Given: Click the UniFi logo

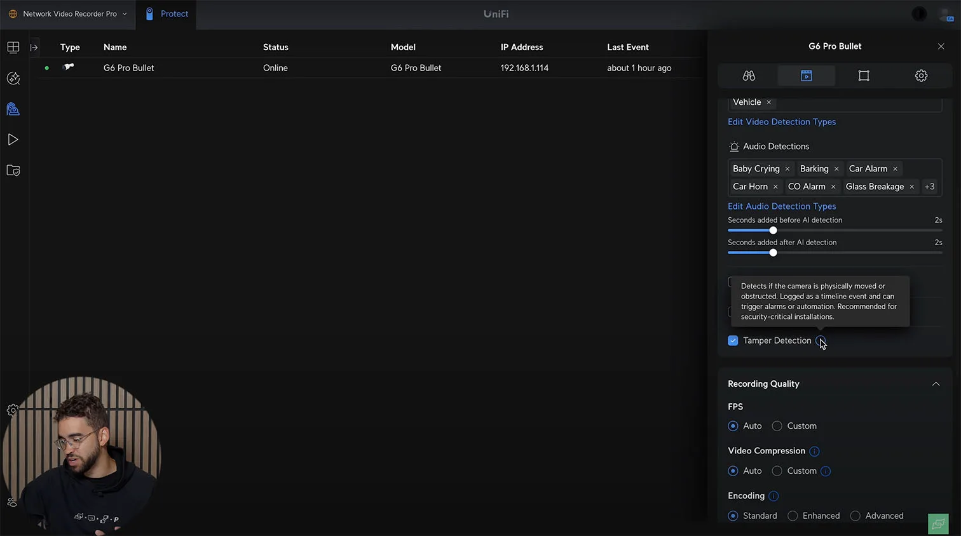Looking at the screenshot, I should point(496,14).
